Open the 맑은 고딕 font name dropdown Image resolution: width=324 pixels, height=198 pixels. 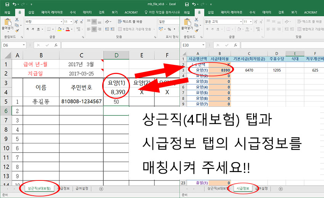242,22
